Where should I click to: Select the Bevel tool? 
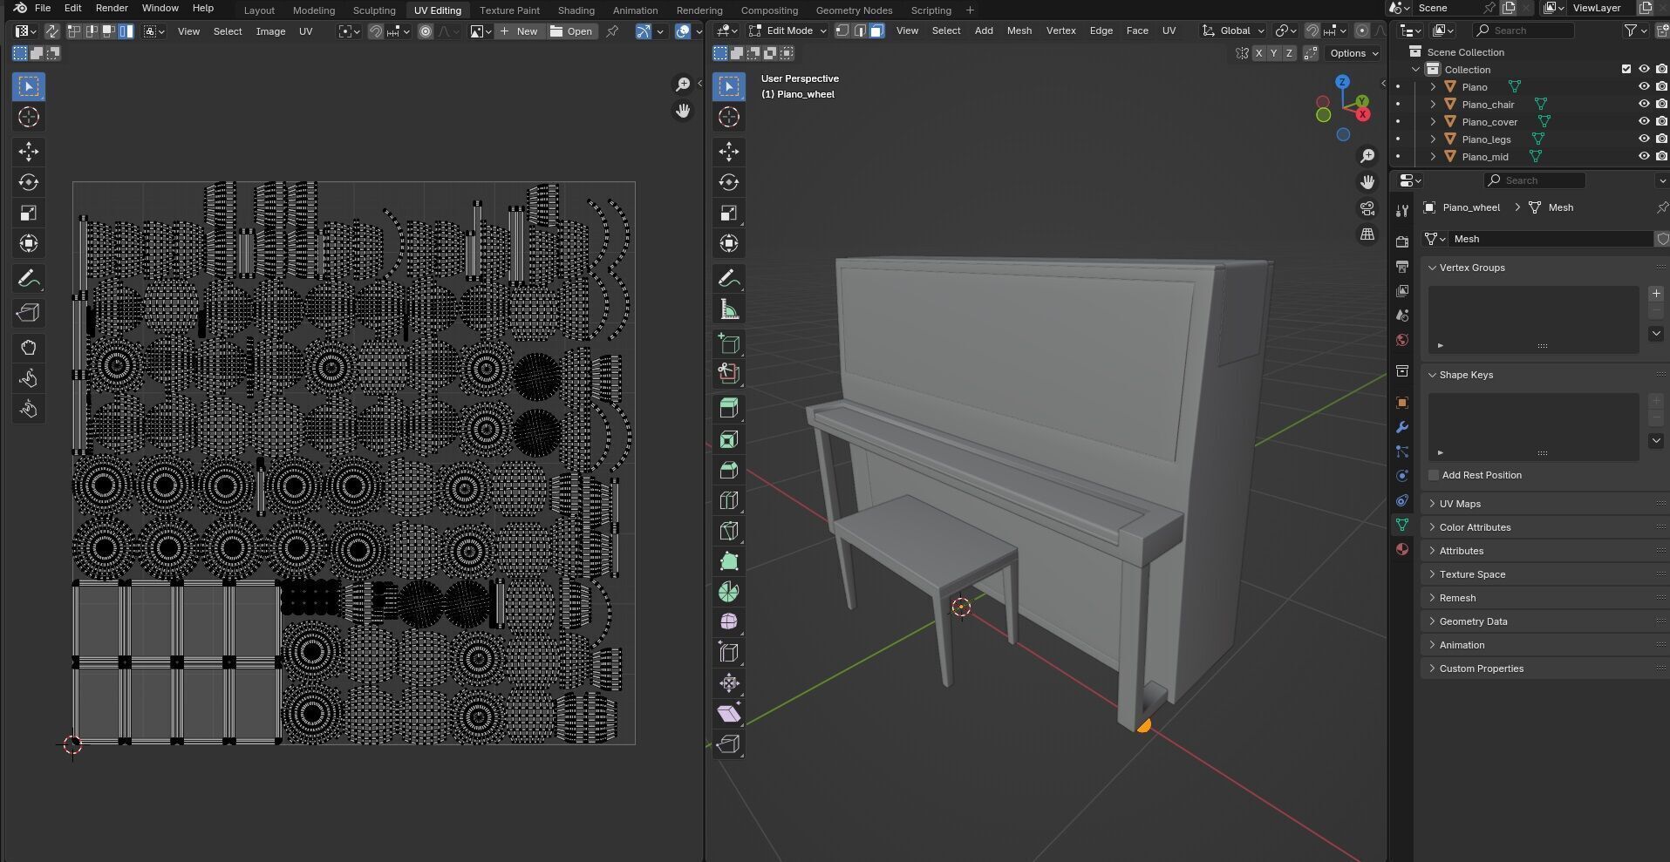(x=729, y=470)
